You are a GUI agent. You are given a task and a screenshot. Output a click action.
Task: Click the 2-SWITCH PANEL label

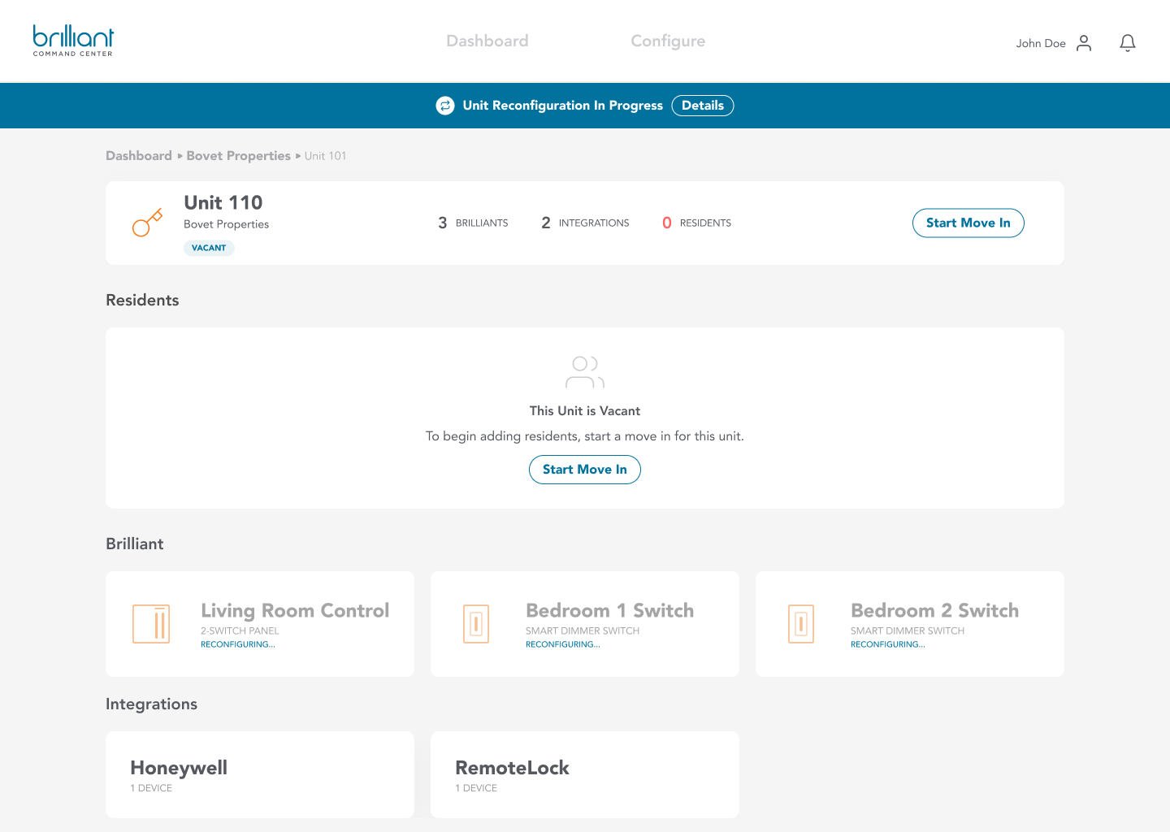pos(240,630)
